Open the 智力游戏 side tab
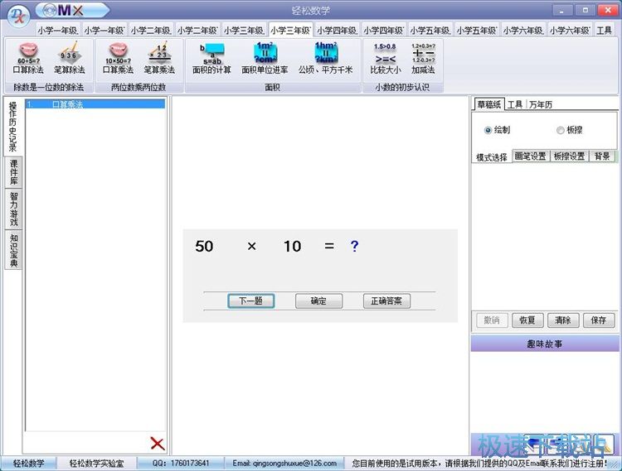Viewport: 622px width, 471px height. 13,209
